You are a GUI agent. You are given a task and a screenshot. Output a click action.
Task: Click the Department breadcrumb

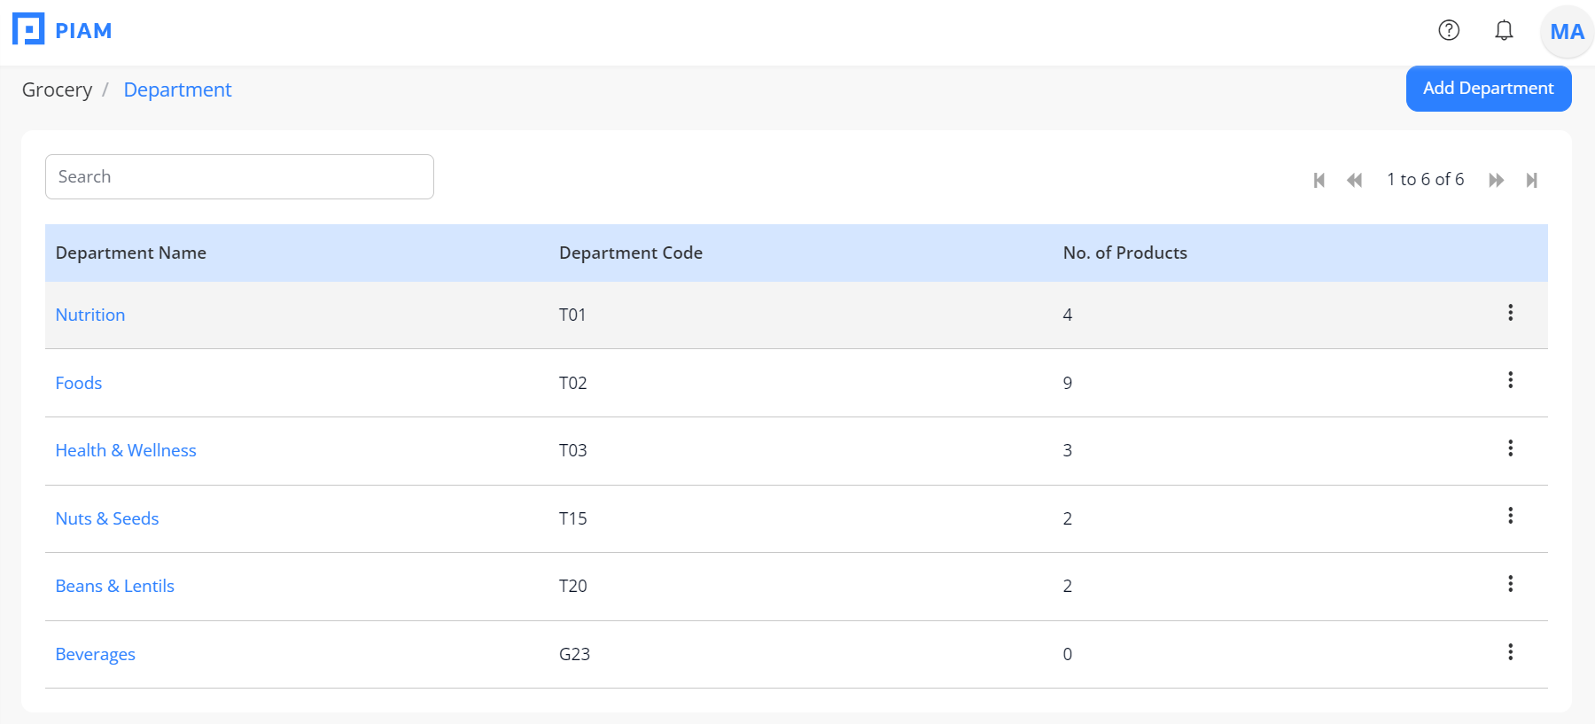tap(177, 90)
